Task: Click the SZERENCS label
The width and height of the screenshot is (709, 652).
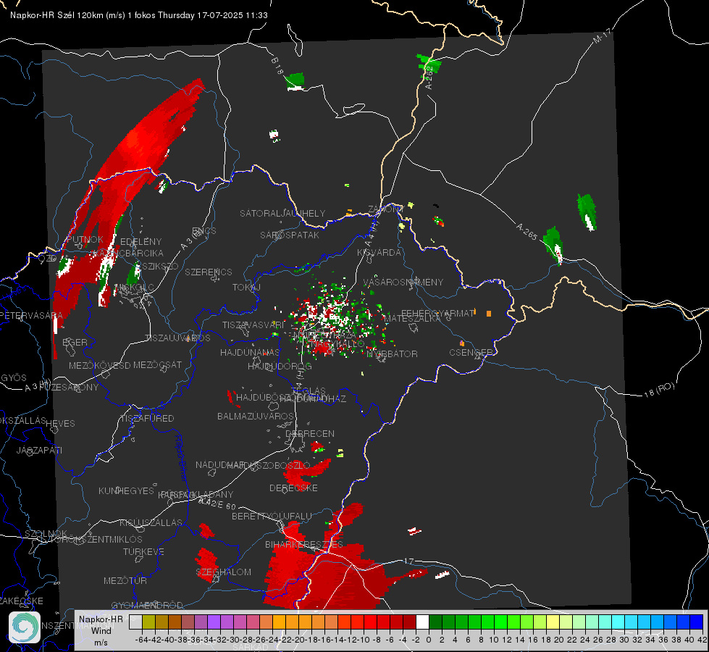Action: (x=209, y=272)
